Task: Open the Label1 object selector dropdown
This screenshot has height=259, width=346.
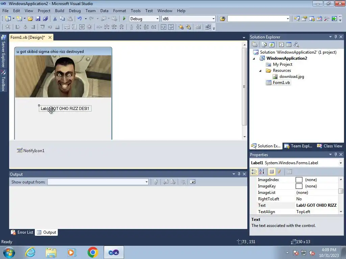Action: coord(341,163)
